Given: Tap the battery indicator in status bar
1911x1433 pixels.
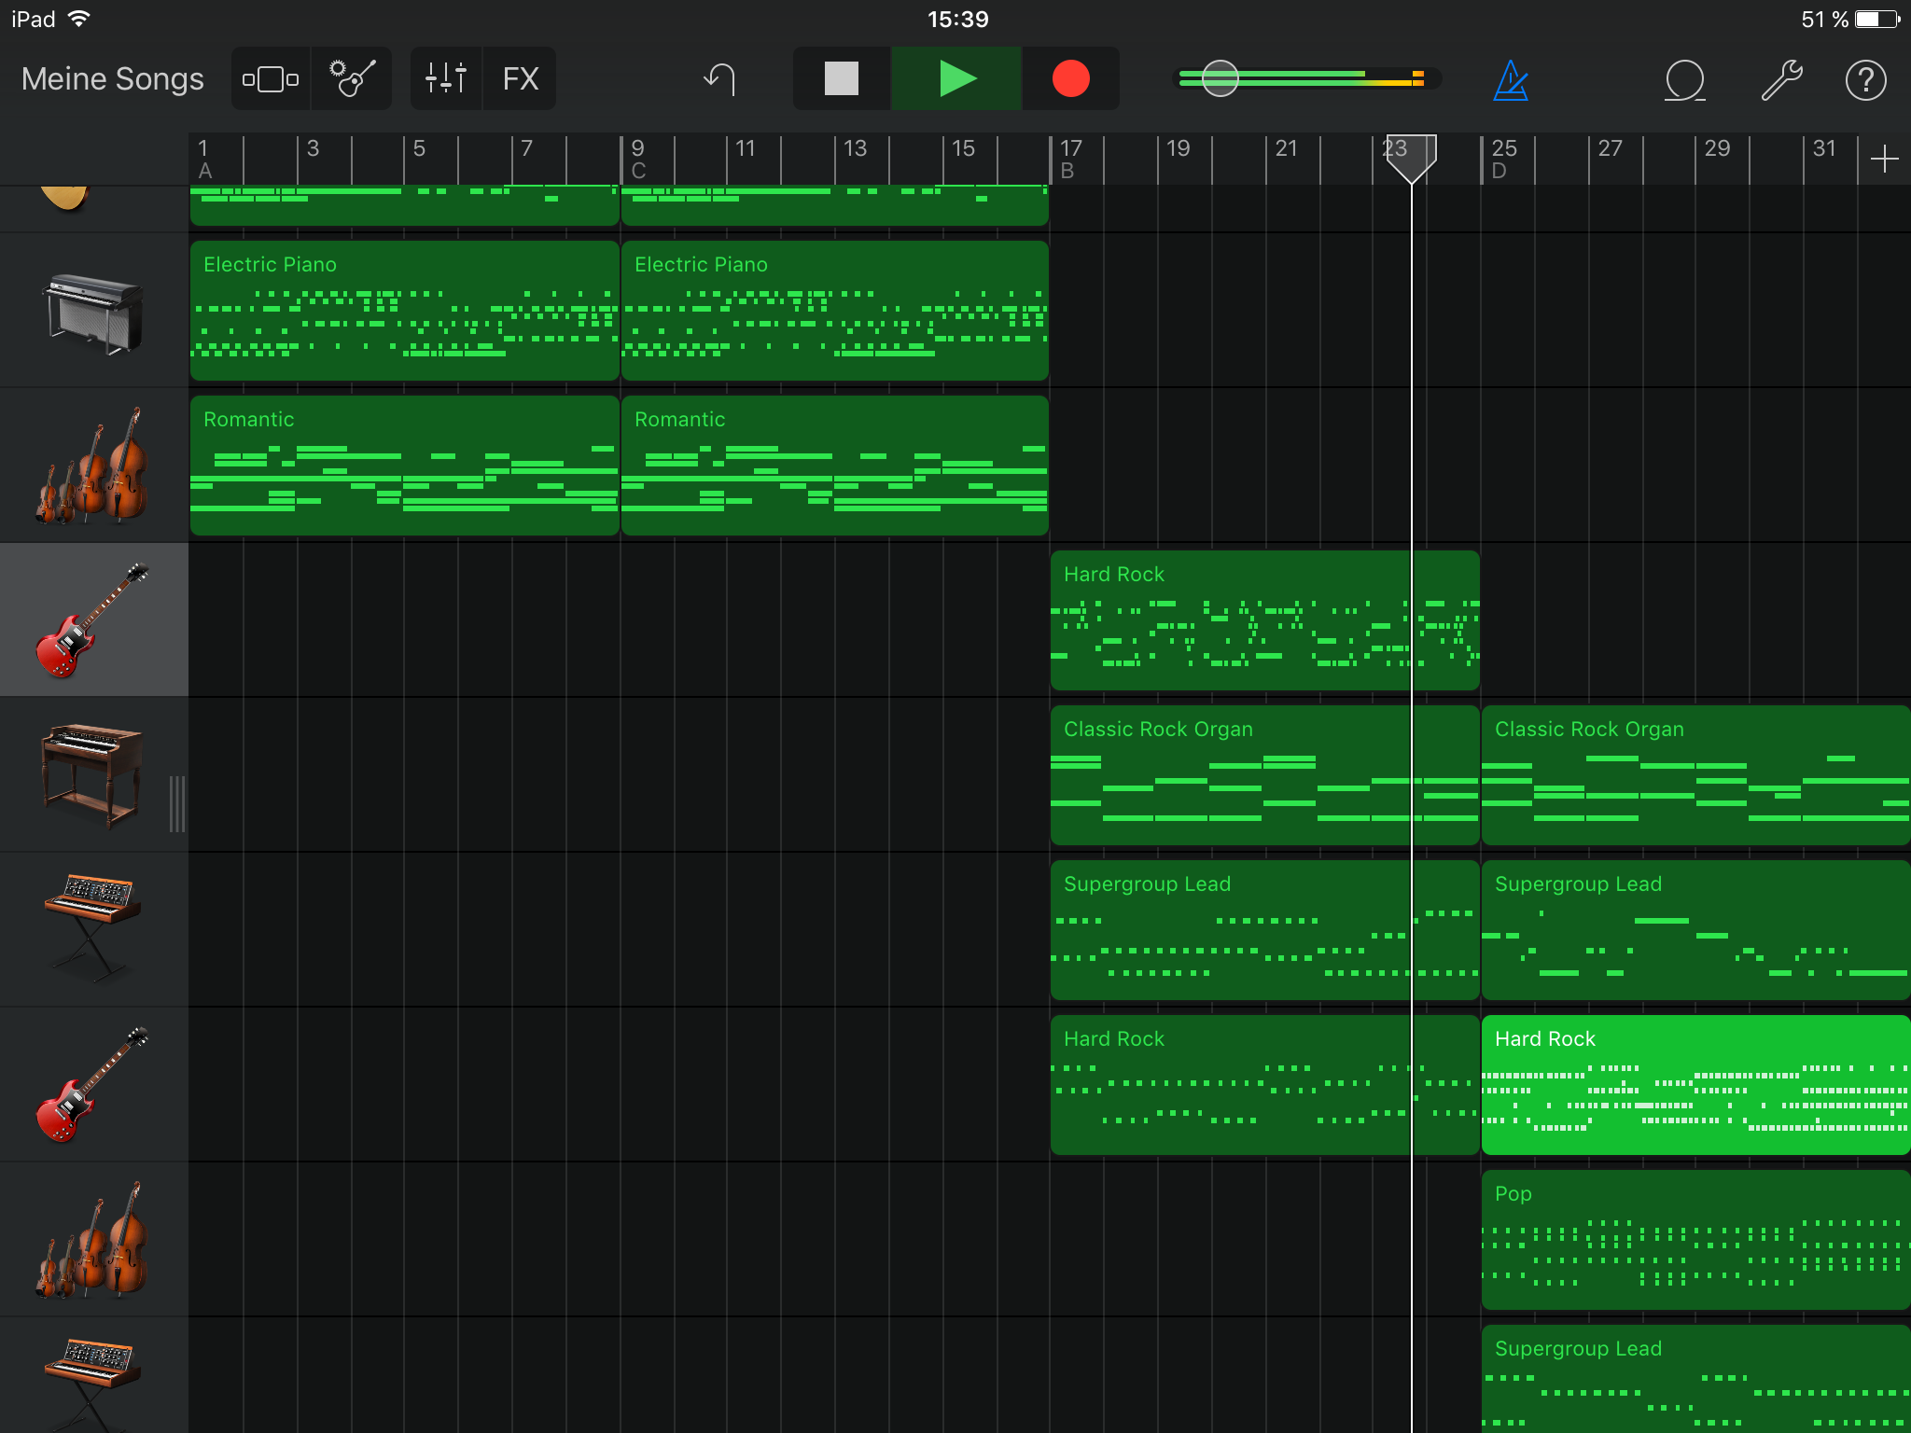Looking at the screenshot, I should point(1877,19).
